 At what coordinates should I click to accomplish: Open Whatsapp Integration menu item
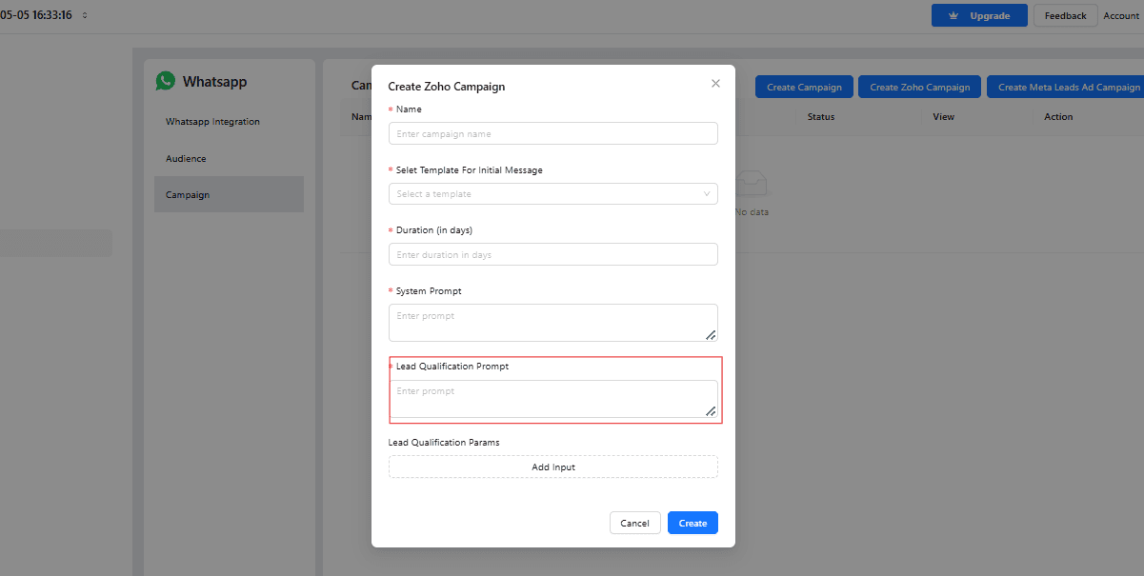pos(212,122)
